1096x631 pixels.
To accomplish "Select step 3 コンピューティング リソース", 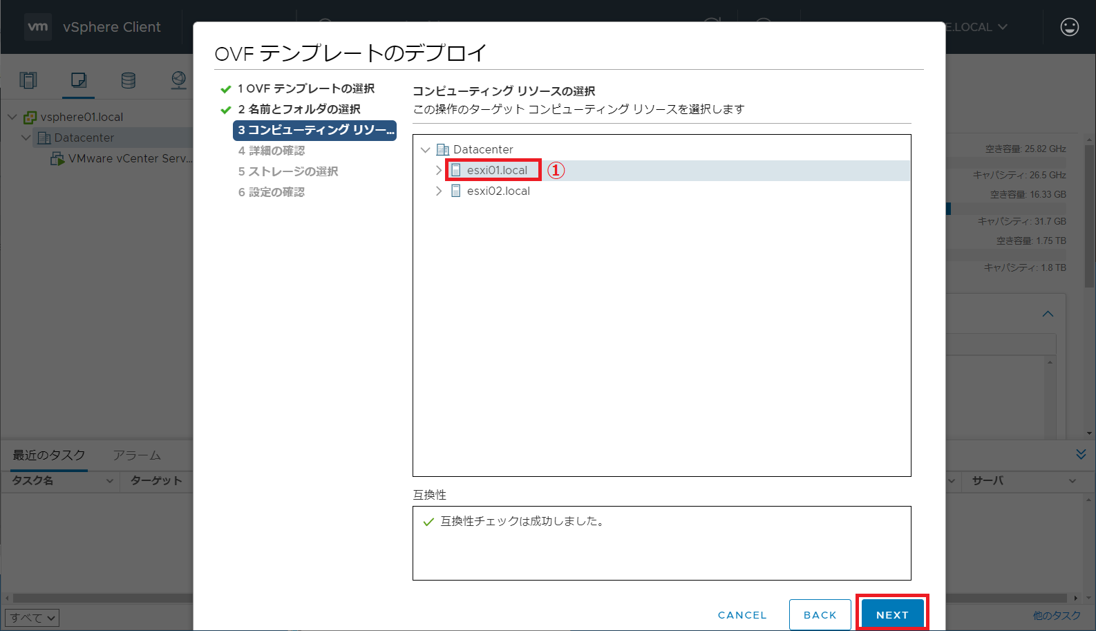I will [314, 130].
